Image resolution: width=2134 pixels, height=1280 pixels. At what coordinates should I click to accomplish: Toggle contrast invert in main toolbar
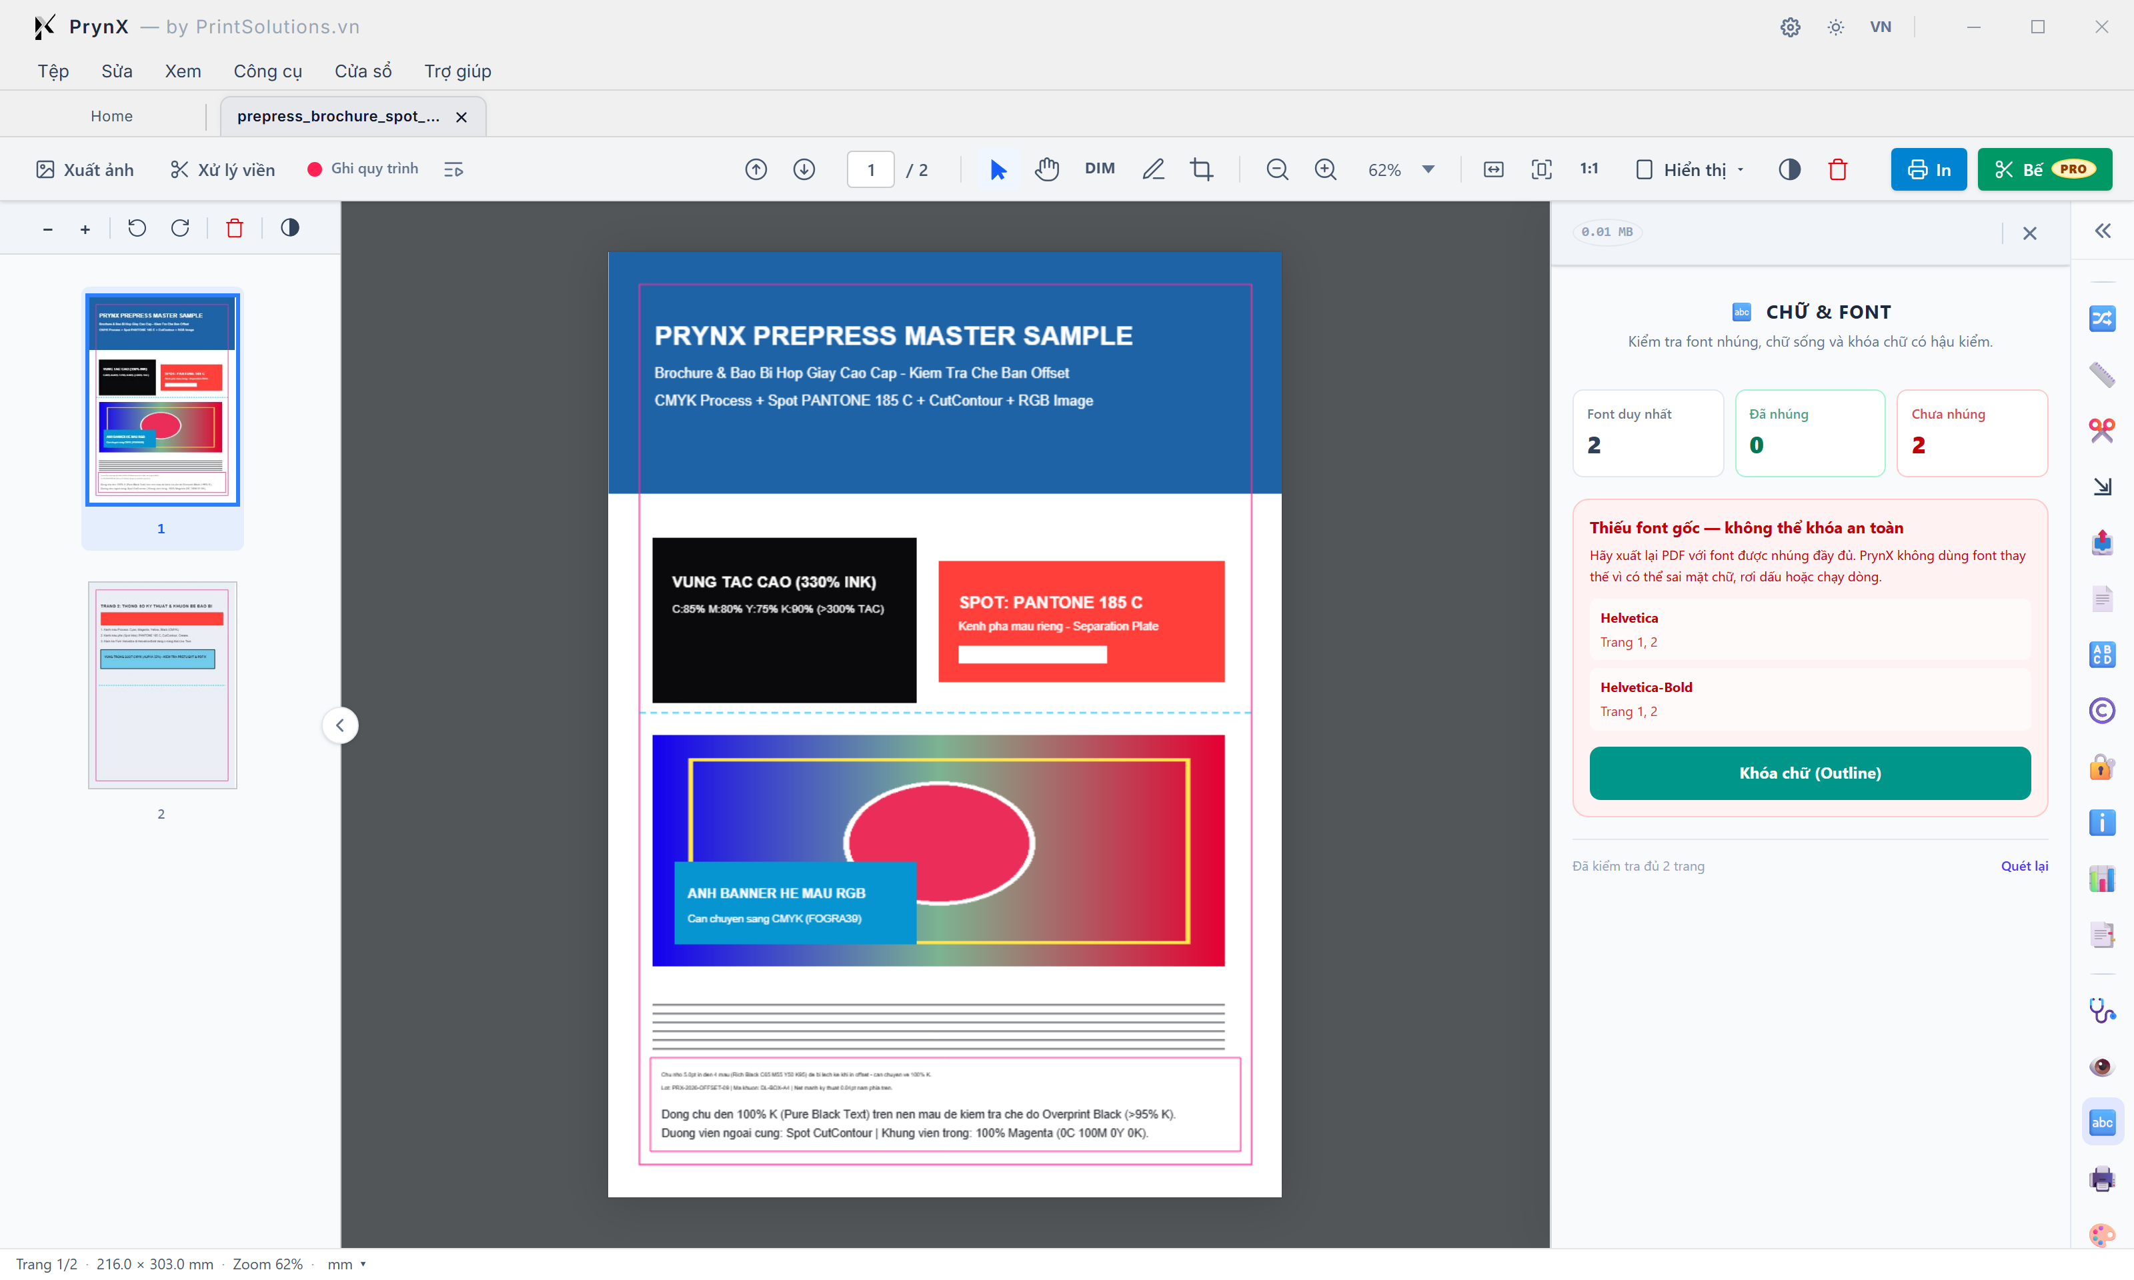point(1790,170)
